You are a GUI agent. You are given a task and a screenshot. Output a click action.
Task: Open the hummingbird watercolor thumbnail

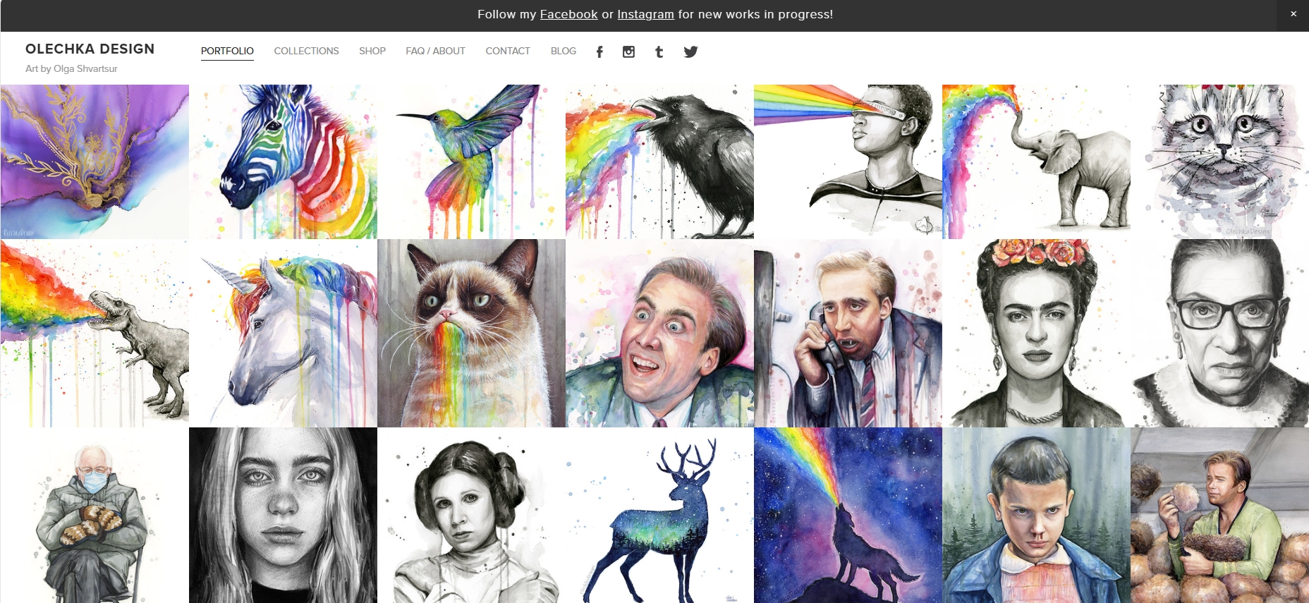point(471,162)
